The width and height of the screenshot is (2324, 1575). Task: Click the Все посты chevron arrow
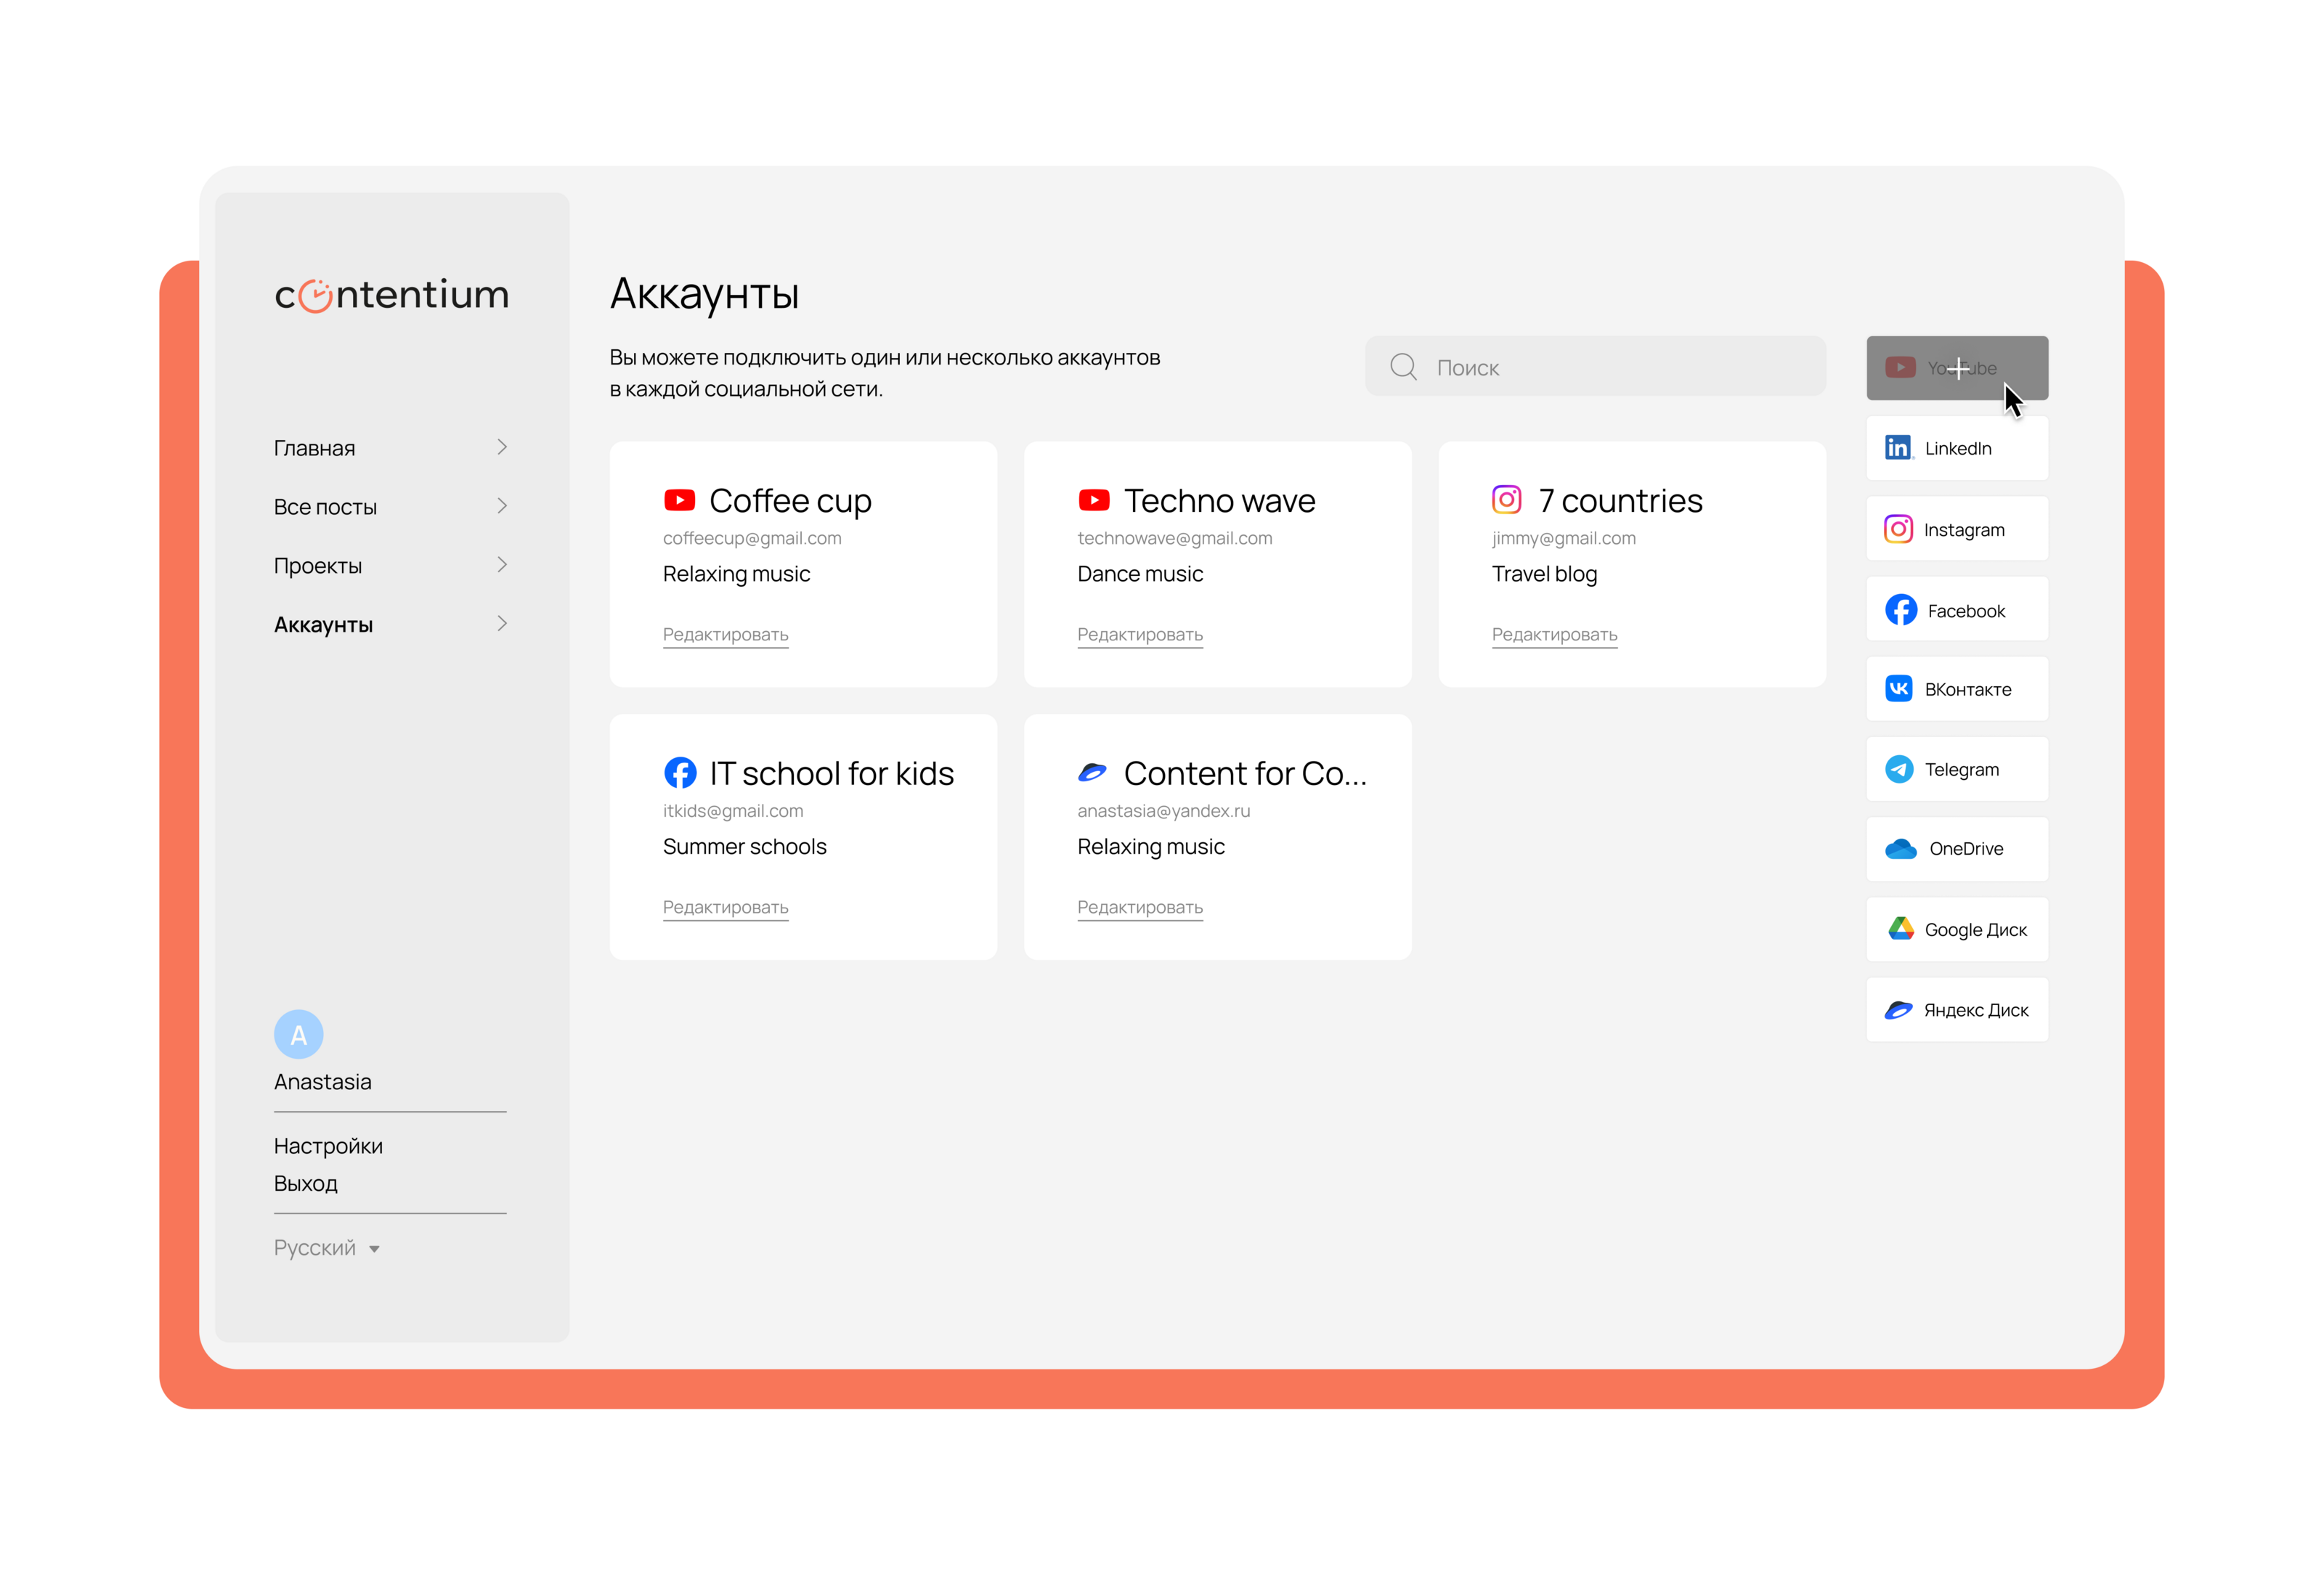pyautogui.click(x=502, y=506)
